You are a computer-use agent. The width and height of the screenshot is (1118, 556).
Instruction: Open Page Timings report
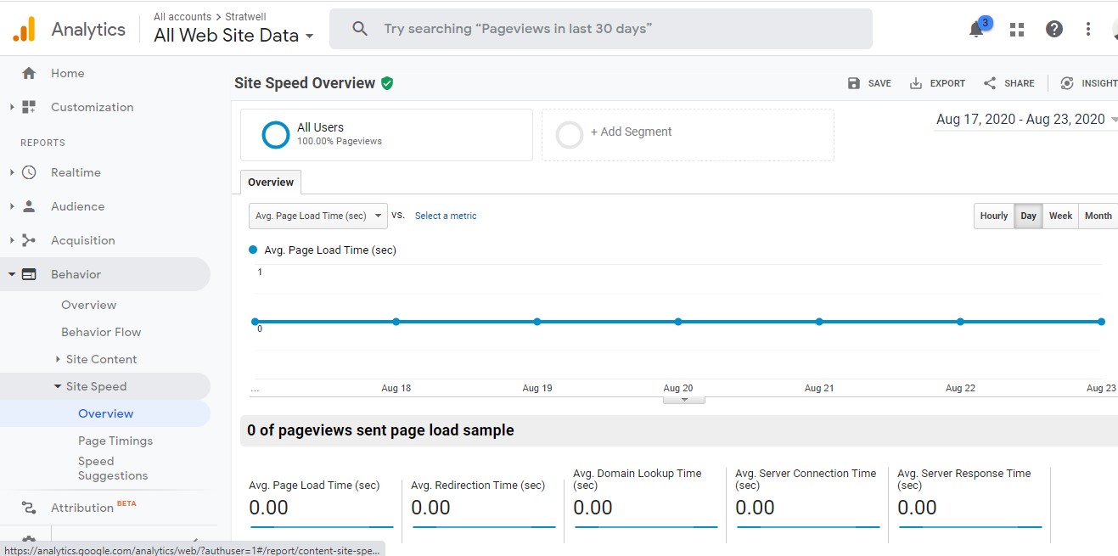pyautogui.click(x=115, y=441)
